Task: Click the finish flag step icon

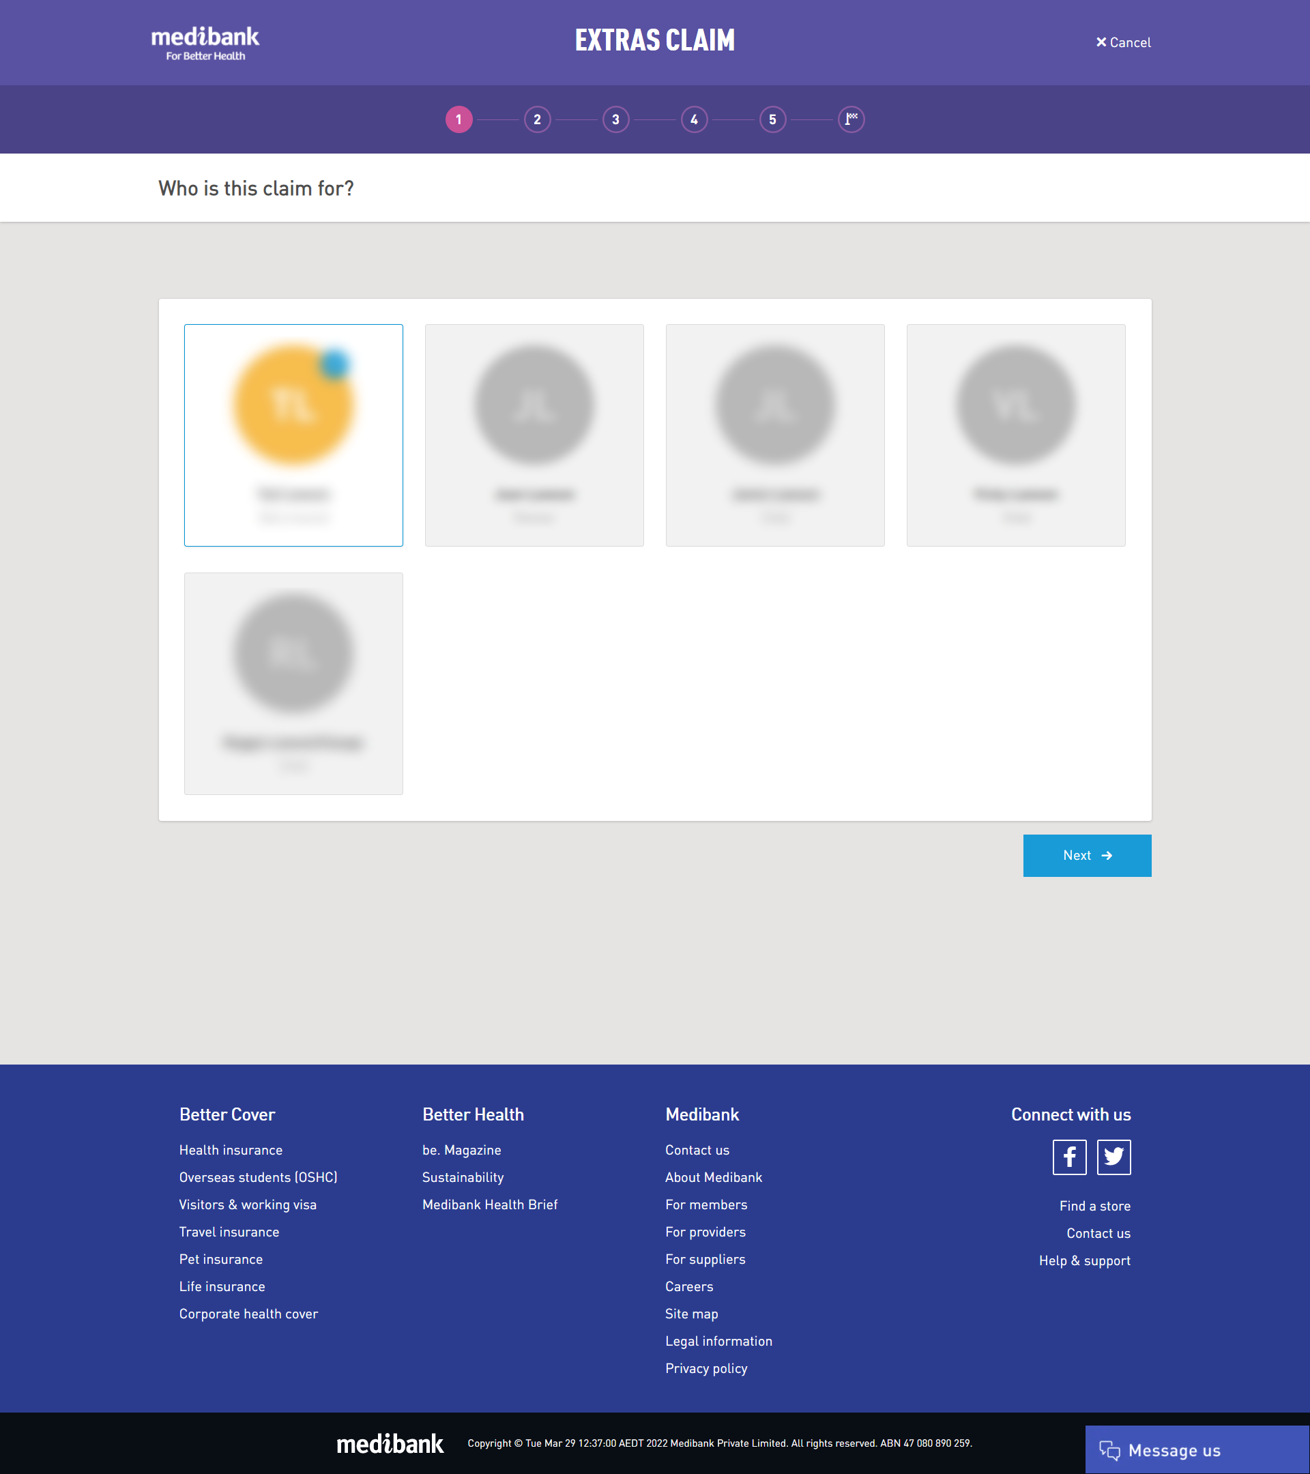Action: [851, 119]
